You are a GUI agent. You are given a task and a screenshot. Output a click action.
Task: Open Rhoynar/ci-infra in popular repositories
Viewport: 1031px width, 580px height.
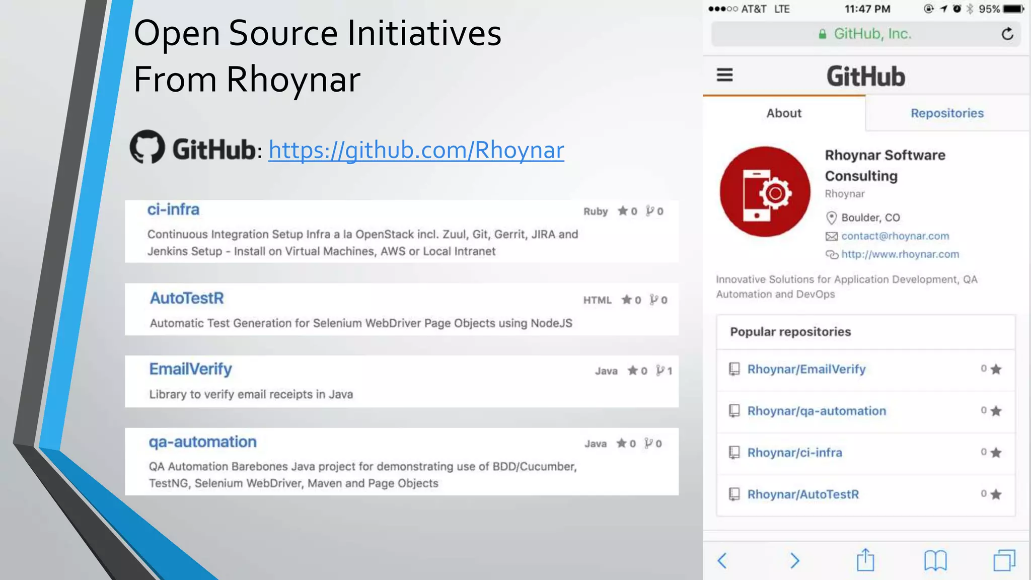click(794, 453)
